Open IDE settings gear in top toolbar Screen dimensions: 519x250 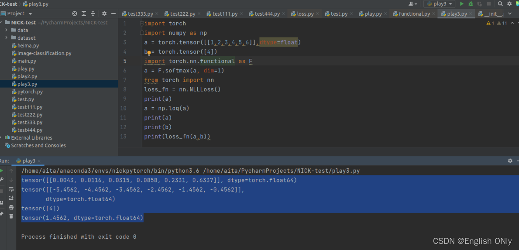[x=509, y=4]
